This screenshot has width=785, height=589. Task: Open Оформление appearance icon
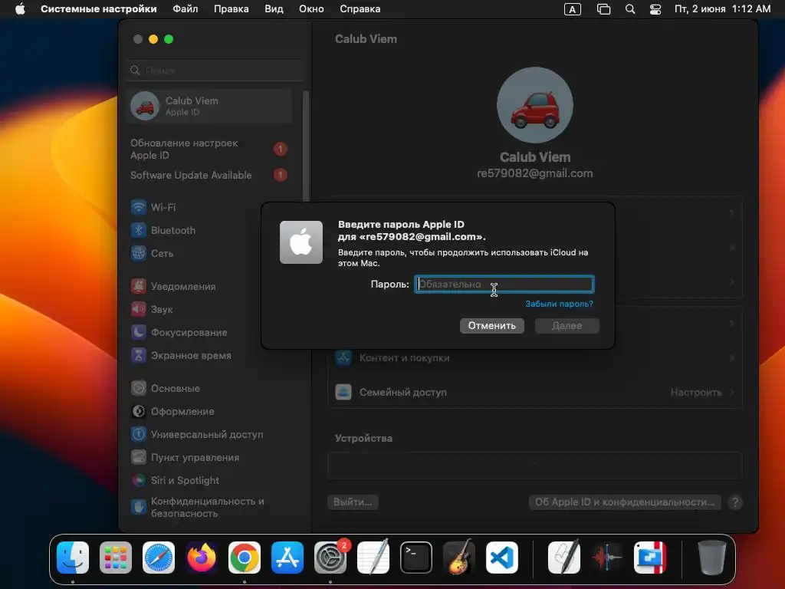(139, 411)
